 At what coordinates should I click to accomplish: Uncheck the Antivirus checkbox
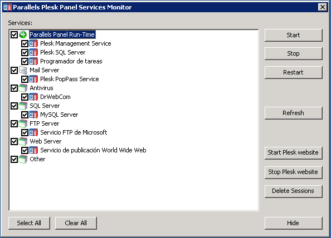pos(14,88)
